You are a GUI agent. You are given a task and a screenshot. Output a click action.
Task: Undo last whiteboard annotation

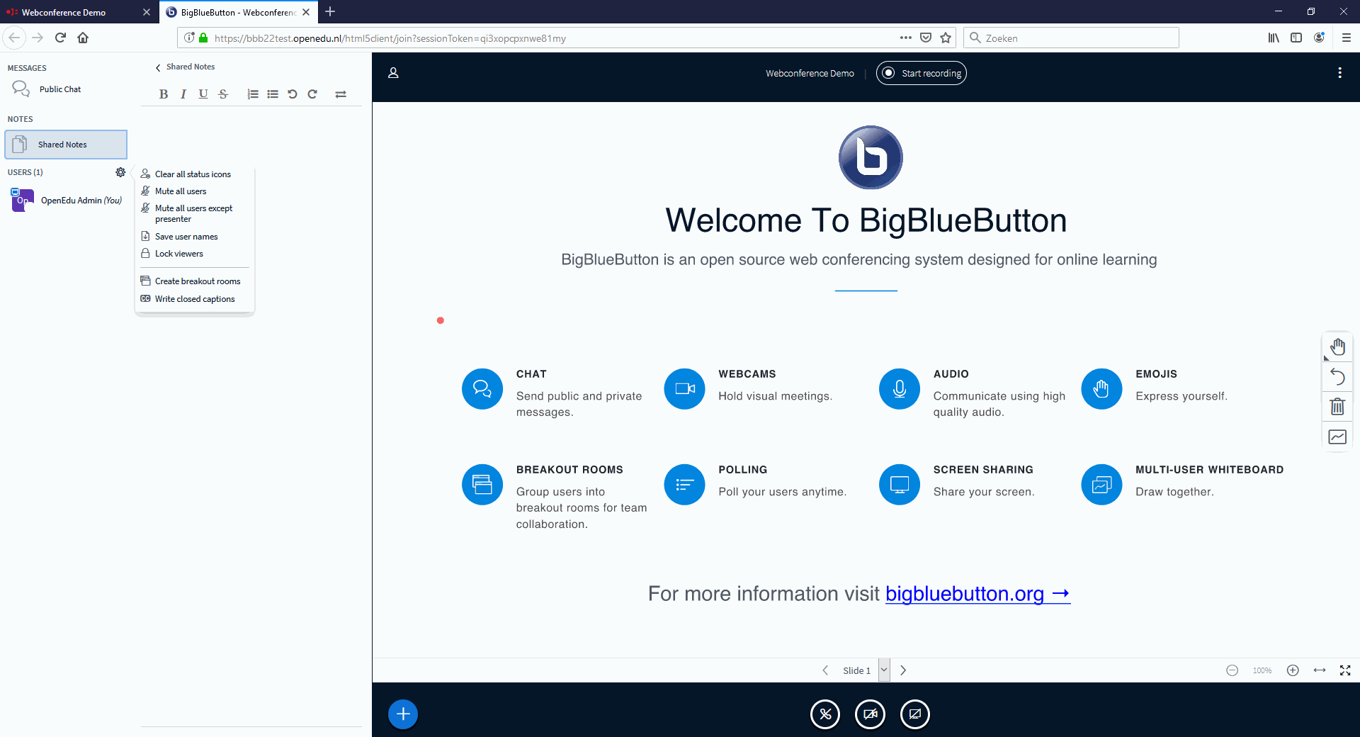[1337, 376]
